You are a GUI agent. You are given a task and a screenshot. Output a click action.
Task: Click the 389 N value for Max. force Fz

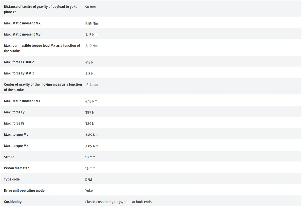coord(90,123)
